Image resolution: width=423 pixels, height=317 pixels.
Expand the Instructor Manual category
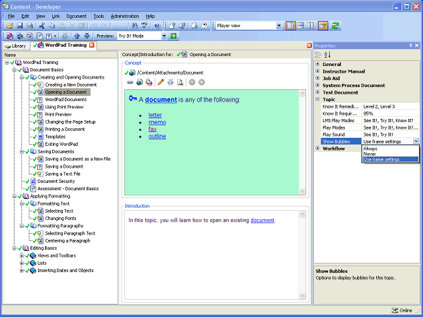pos(317,71)
